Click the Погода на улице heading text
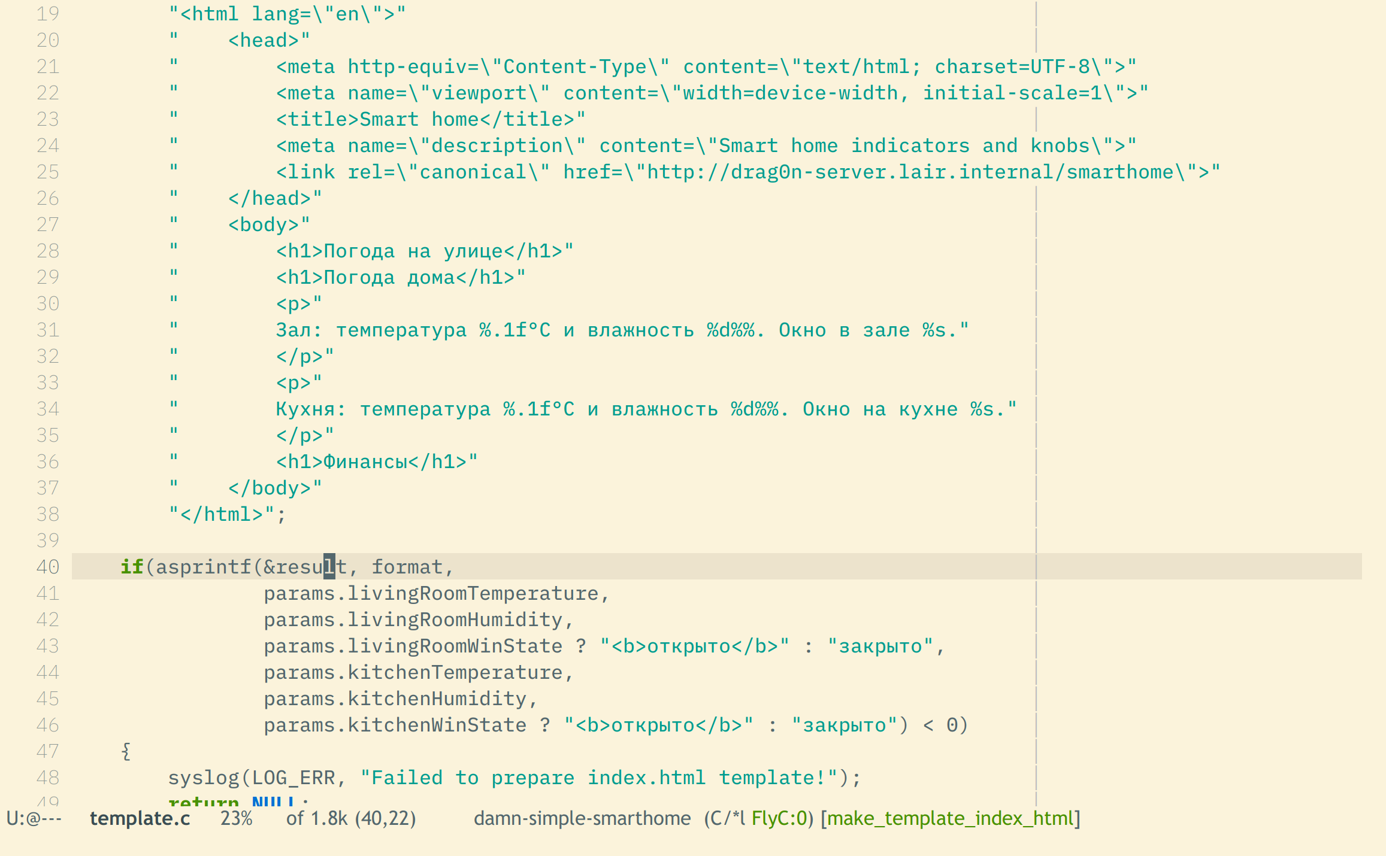This screenshot has width=1386, height=856. (413, 251)
